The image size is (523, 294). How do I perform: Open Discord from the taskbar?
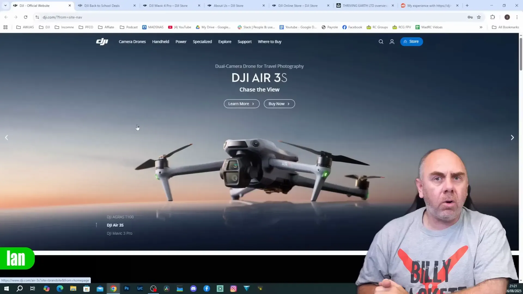193,289
